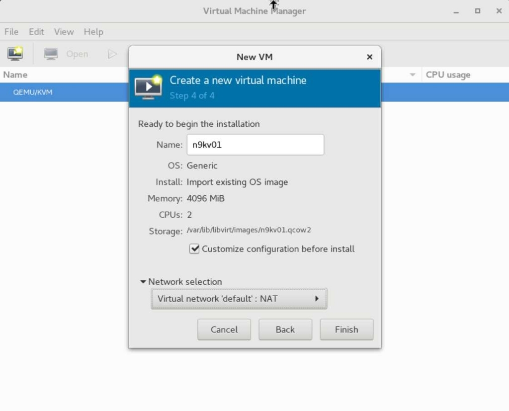
Task: Click the storage path /var/lib/libvirt/images/n9kv01.qcow2
Action: pos(249,230)
